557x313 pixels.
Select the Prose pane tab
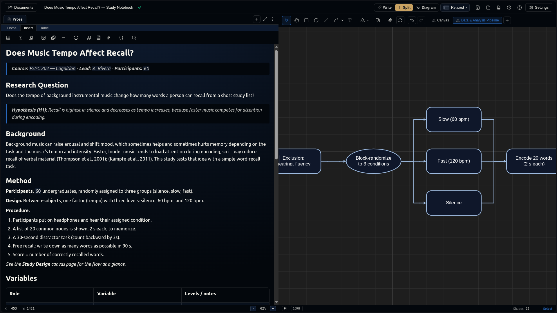[x=15, y=19]
